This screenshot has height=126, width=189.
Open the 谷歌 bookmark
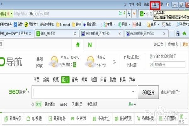point(18,25)
